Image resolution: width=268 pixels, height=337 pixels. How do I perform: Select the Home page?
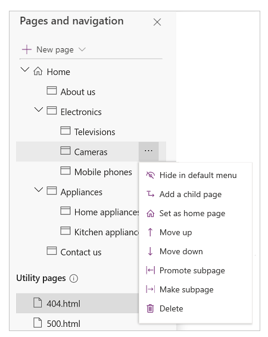coord(58,72)
